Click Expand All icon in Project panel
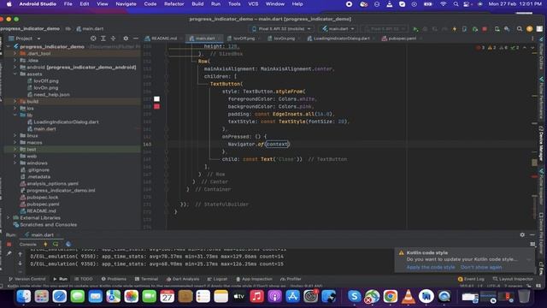 [x=103, y=38]
